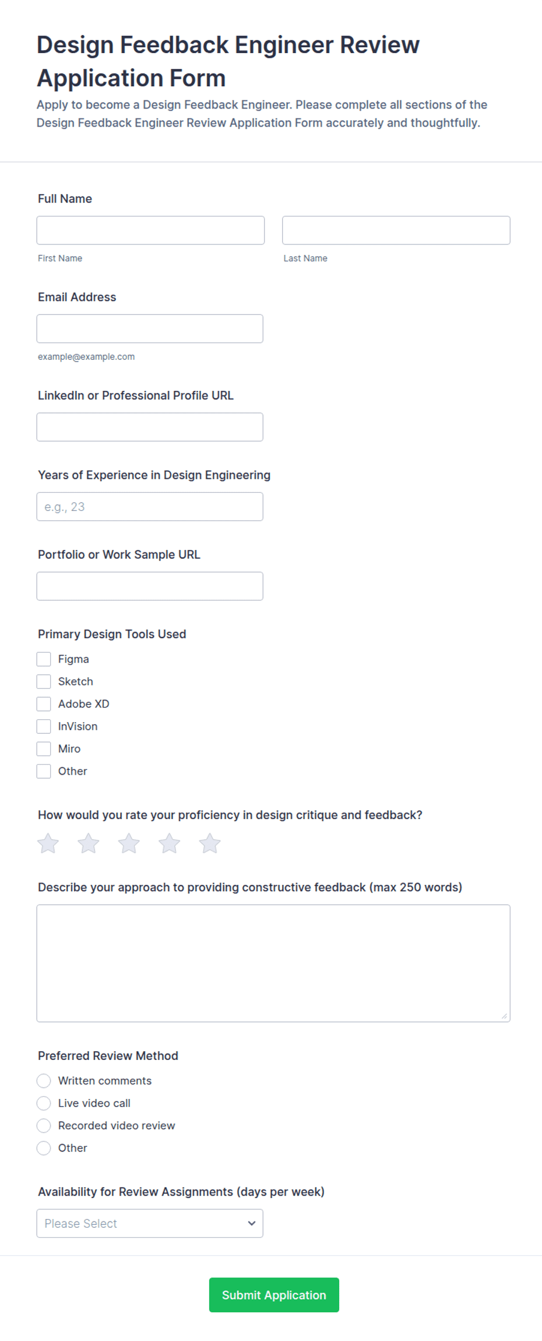The image size is (542, 1341).
Task: Choose the third star rating
Action: pos(129,843)
